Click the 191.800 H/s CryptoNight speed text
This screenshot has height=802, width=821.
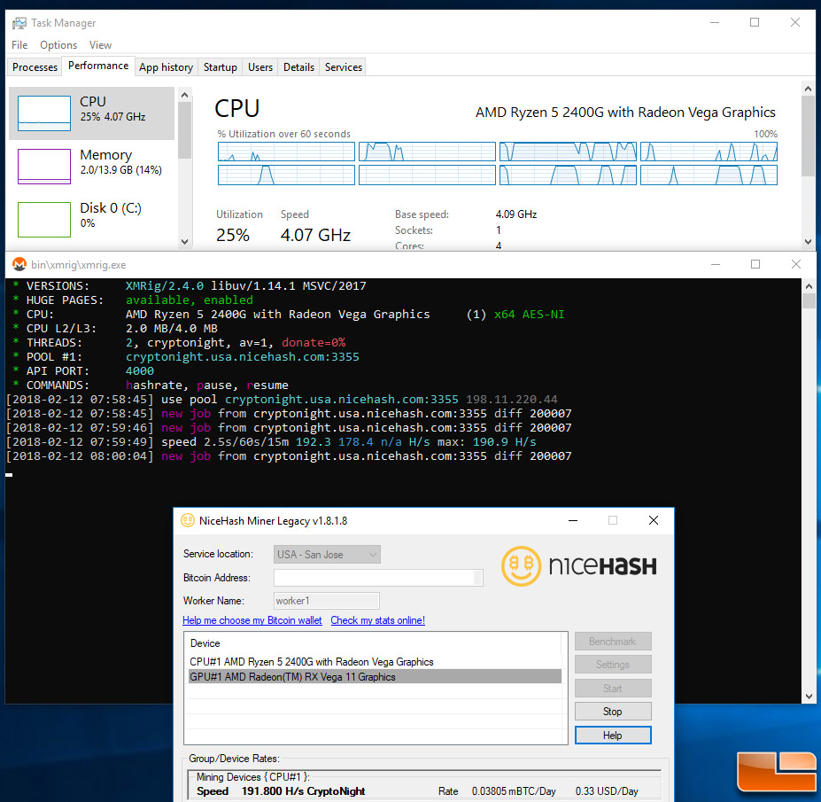pos(303,791)
